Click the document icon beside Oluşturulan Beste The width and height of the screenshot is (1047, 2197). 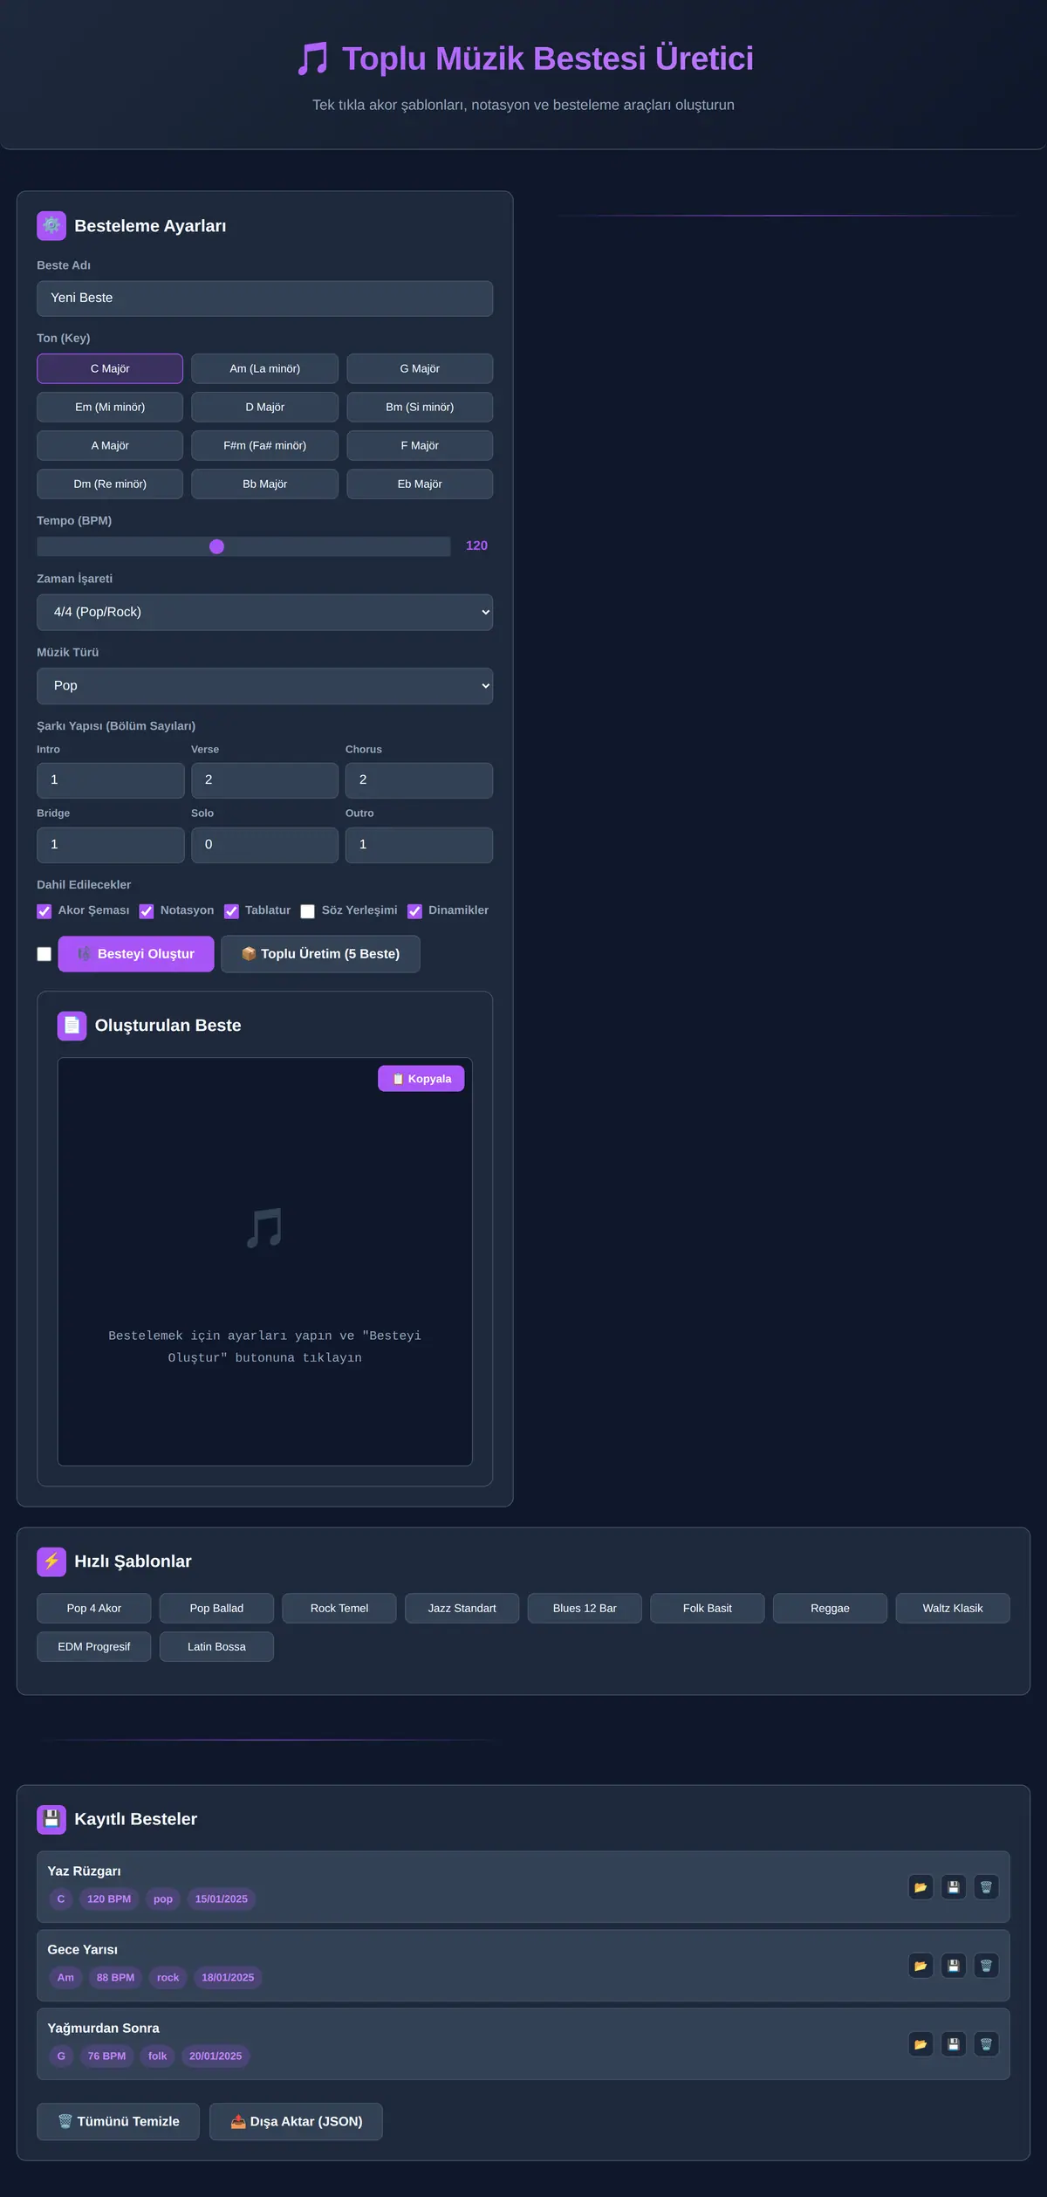(72, 1026)
